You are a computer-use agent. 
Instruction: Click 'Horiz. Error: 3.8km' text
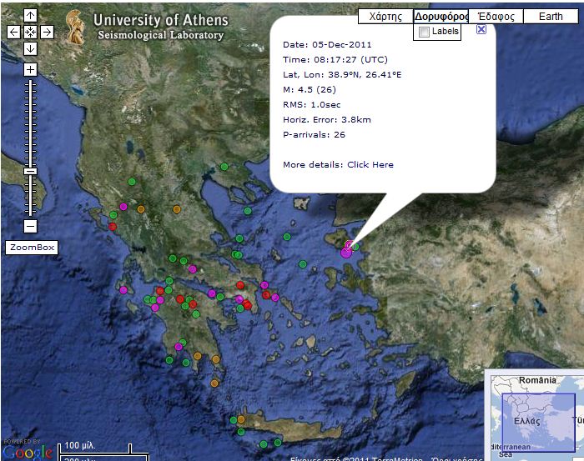coord(327,120)
